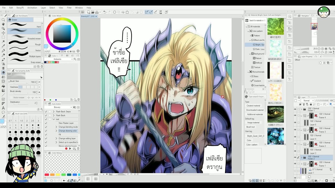Start recording auto action with red button
This screenshot has width=335, height=188.
(x=66, y=149)
